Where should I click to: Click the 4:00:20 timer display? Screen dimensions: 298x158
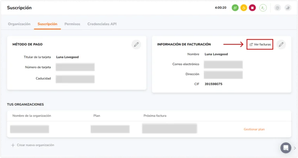221,8
